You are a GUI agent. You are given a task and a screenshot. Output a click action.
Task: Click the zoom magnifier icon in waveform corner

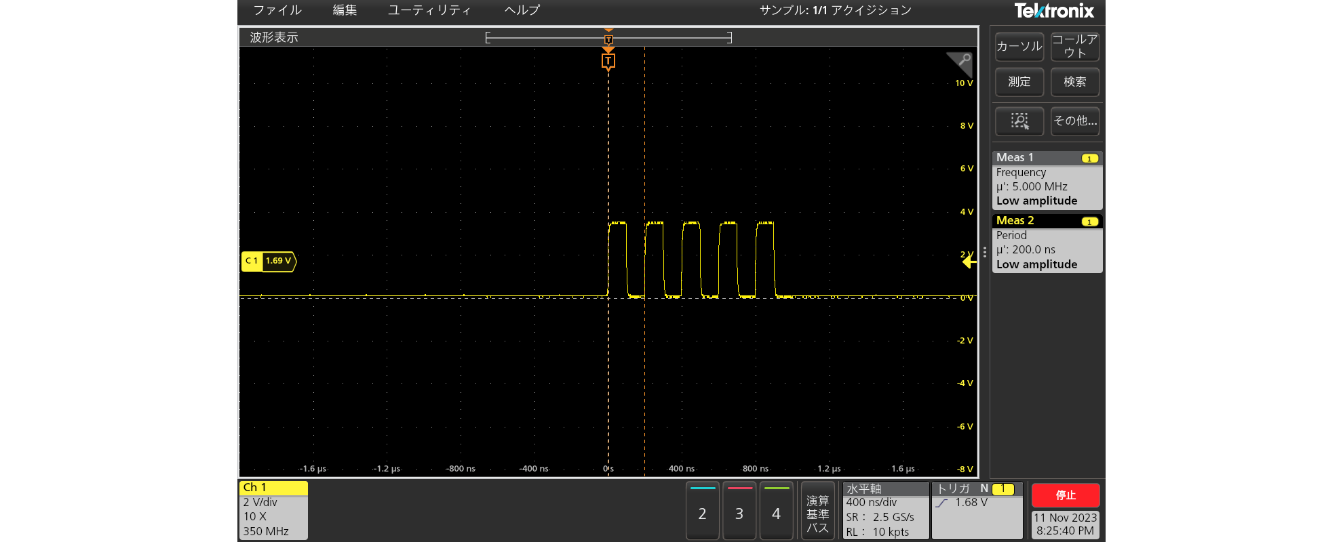click(x=961, y=62)
